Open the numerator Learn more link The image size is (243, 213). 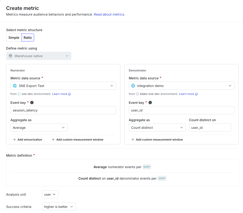click(x=60, y=94)
